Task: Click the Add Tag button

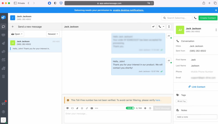Action: click(181, 101)
